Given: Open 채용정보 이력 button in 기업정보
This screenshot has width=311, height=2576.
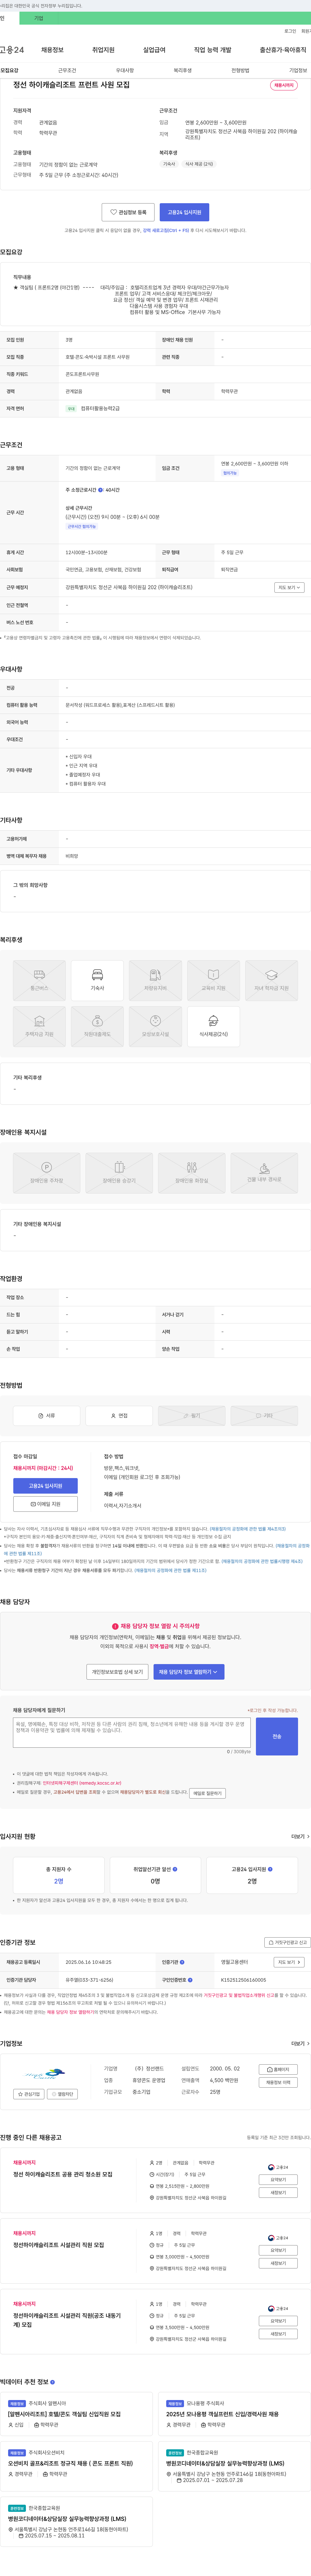Looking at the screenshot, I should click(x=278, y=2082).
